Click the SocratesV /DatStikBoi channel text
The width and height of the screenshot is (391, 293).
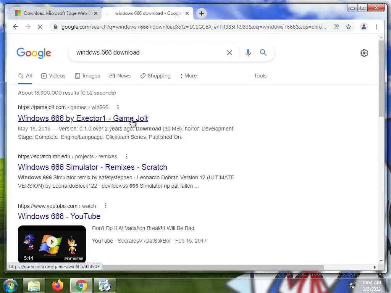coord(144,241)
